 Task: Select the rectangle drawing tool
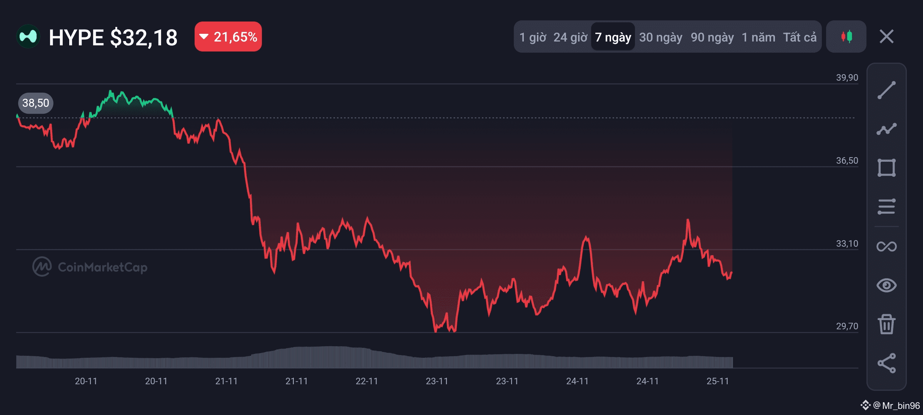(886, 168)
